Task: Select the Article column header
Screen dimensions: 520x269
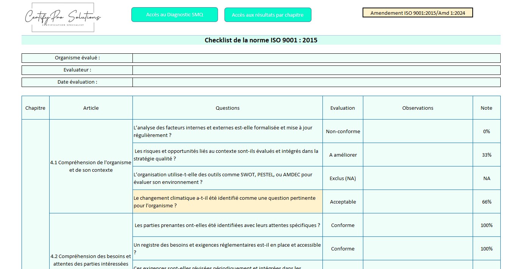Action: tap(91, 108)
